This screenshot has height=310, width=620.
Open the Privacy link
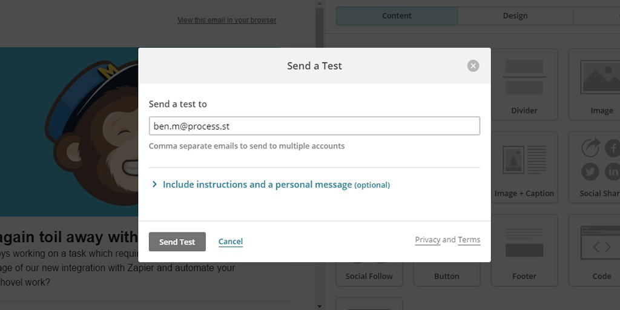pyautogui.click(x=427, y=240)
